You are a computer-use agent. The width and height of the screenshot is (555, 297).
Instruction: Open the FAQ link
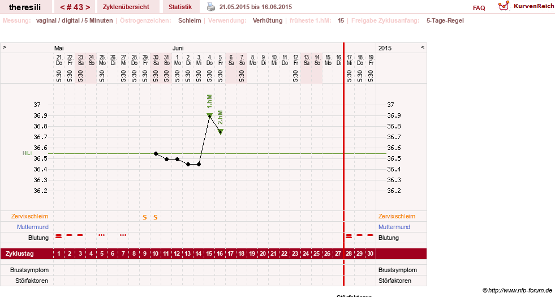tap(479, 8)
